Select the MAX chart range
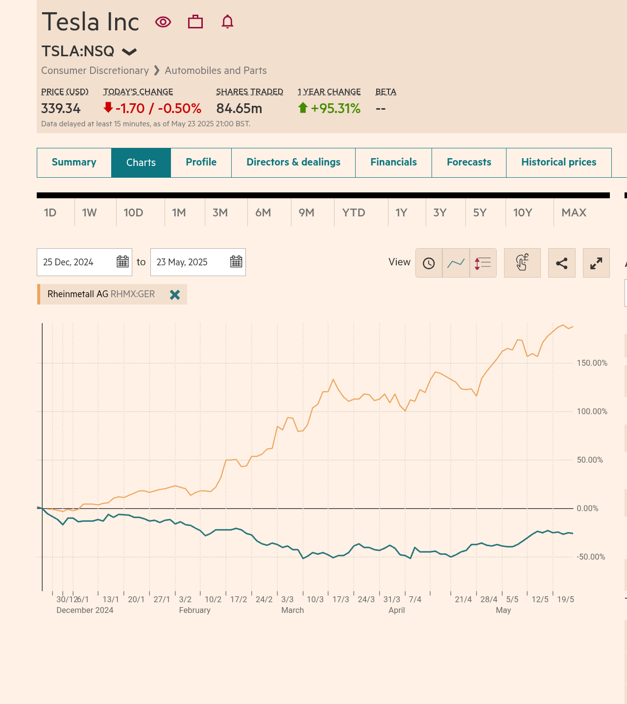 click(x=574, y=212)
